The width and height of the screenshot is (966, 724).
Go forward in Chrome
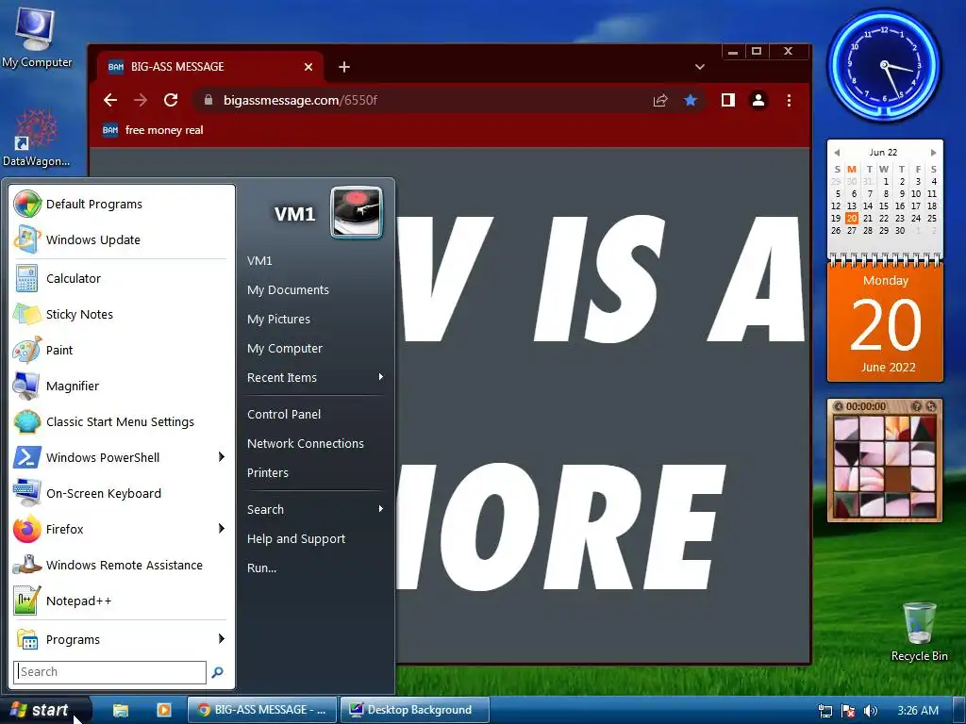pyautogui.click(x=141, y=100)
